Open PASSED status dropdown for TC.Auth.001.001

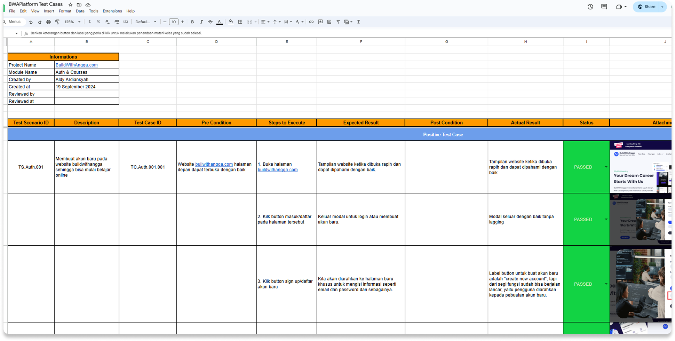(x=606, y=167)
